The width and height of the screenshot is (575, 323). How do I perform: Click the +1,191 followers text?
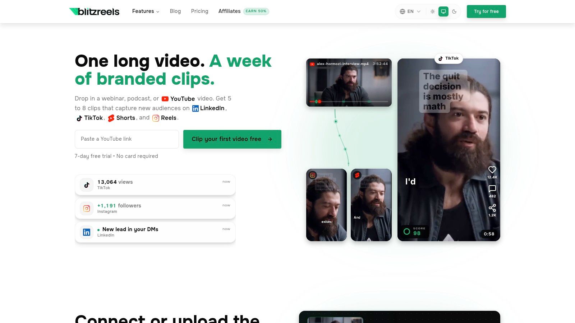[x=119, y=206]
